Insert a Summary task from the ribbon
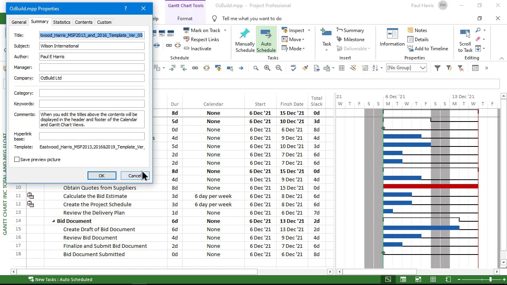This screenshot has width=507, height=285. tap(351, 30)
